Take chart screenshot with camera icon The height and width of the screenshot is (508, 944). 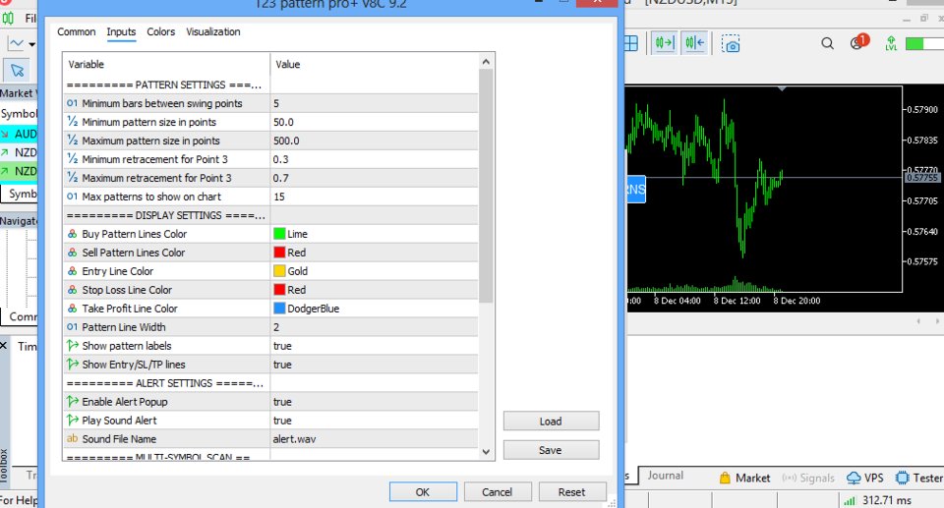point(731,44)
